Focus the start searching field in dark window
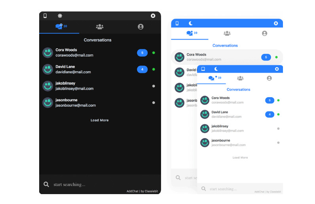This screenshot has height=204, width=315. (x=101, y=184)
